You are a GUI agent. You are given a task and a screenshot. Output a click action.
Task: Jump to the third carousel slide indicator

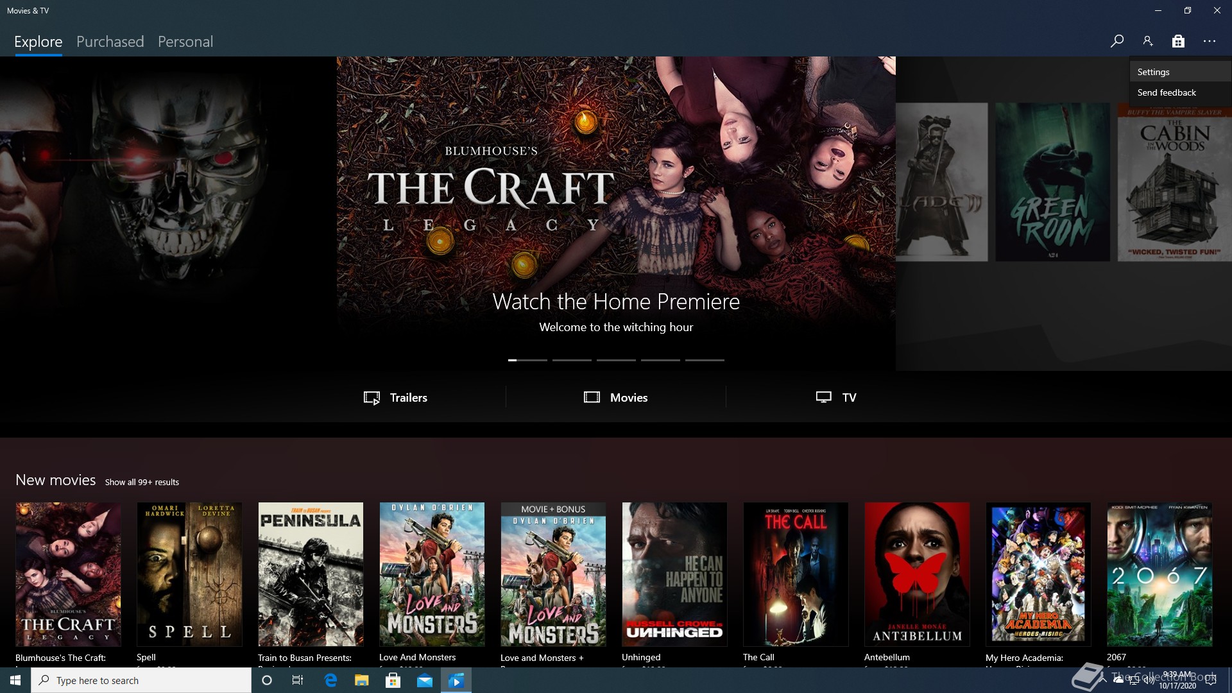point(616,360)
